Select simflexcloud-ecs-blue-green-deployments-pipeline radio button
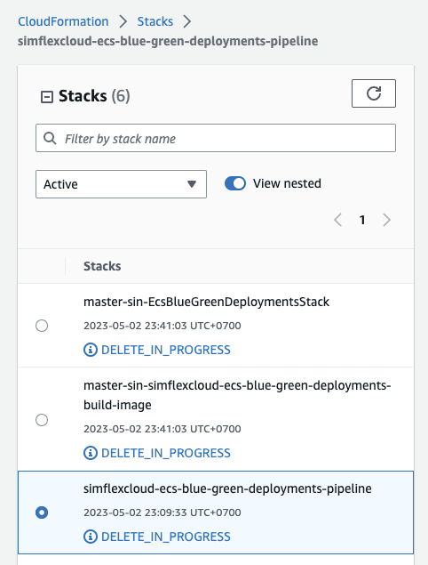Viewport: 428px width, 565px height. tap(42, 513)
